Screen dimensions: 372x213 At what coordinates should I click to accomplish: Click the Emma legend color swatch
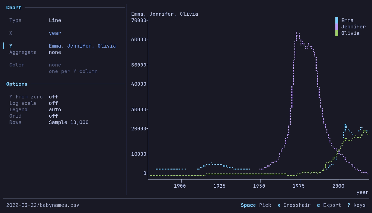337,20
